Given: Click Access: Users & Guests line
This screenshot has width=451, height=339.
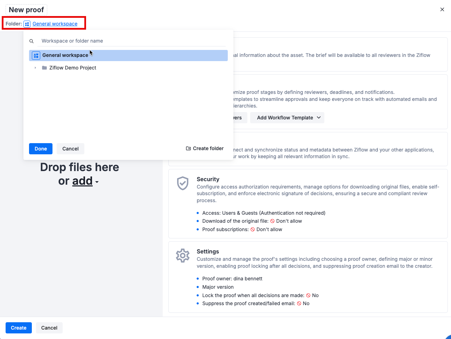Looking at the screenshot, I should coord(264,213).
